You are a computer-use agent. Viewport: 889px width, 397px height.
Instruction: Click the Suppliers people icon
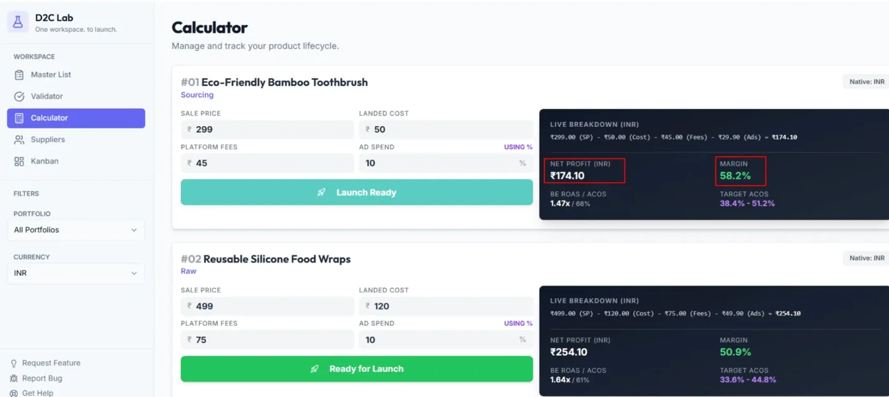click(19, 140)
